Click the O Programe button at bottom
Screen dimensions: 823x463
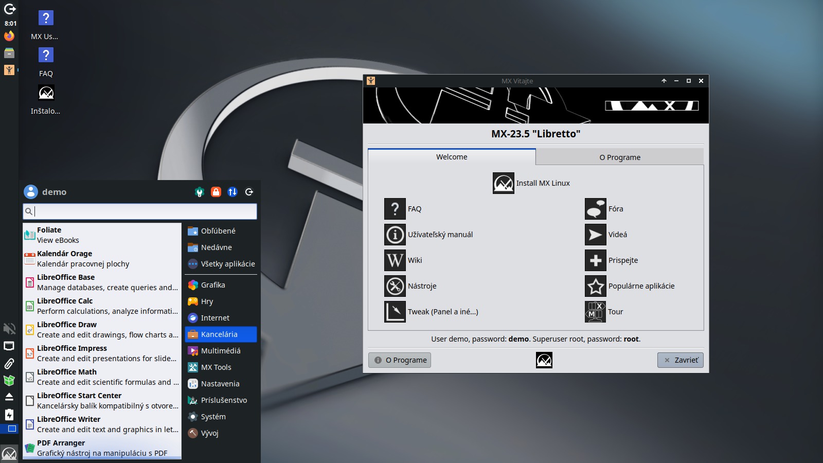point(400,360)
